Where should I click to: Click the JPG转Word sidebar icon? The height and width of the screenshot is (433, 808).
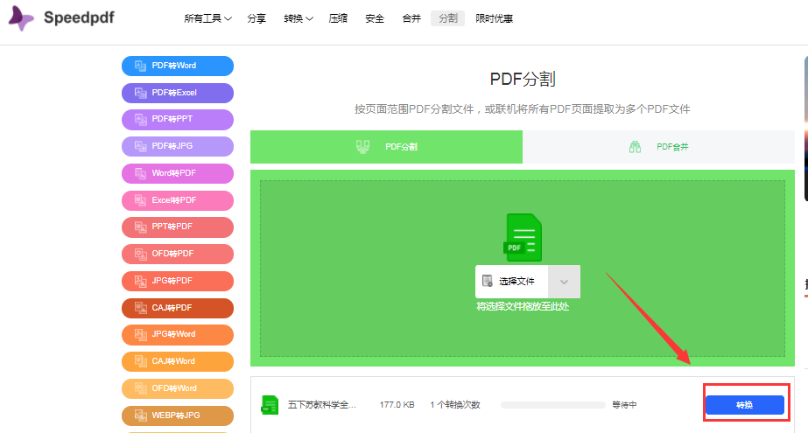coord(140,334)
